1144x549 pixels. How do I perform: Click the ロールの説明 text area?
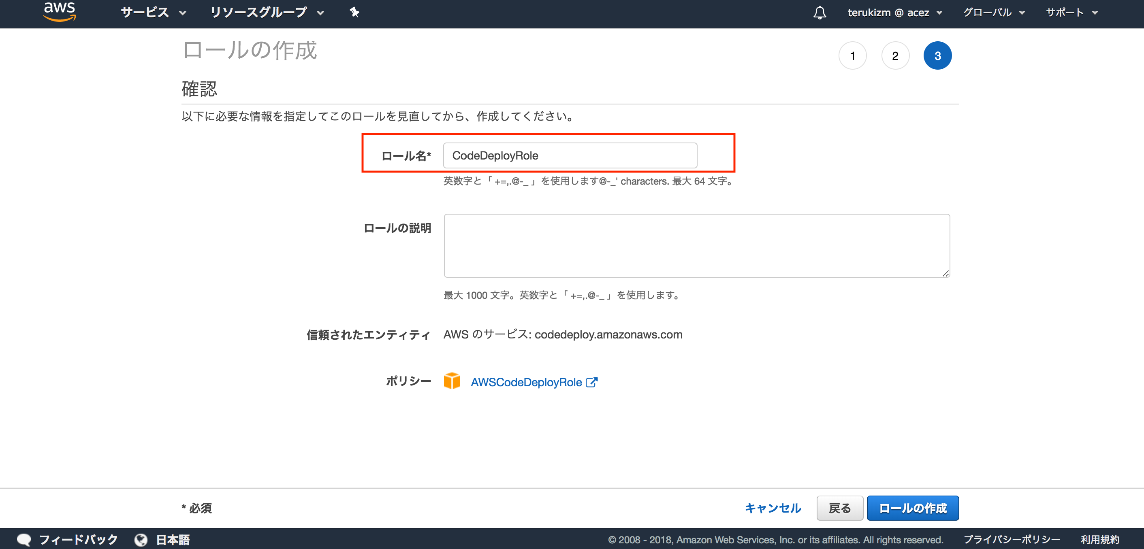click(697, 245)
